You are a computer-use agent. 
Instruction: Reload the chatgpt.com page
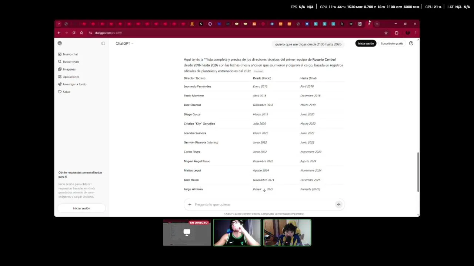tap(74, 33)
